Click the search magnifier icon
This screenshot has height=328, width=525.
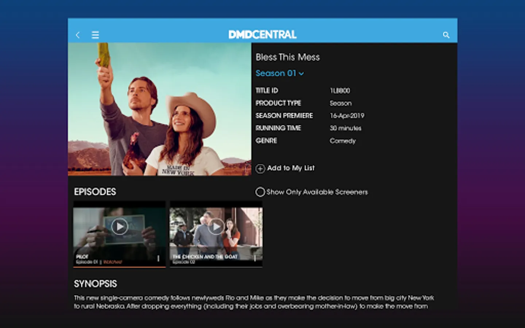coord(446,35)
